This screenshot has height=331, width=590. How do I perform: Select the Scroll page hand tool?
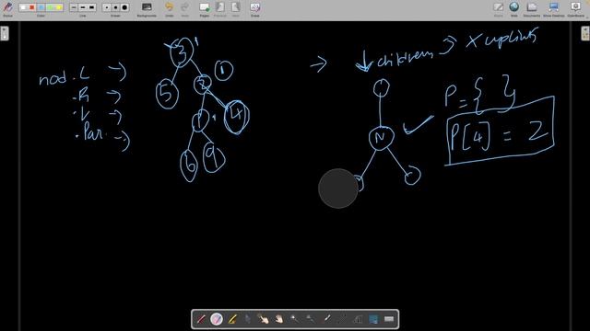(x=278, y=319)
